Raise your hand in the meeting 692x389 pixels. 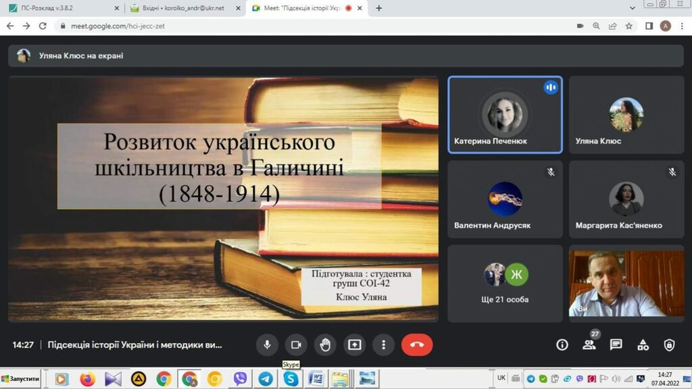pyautogui.click(x=325, y=344)
